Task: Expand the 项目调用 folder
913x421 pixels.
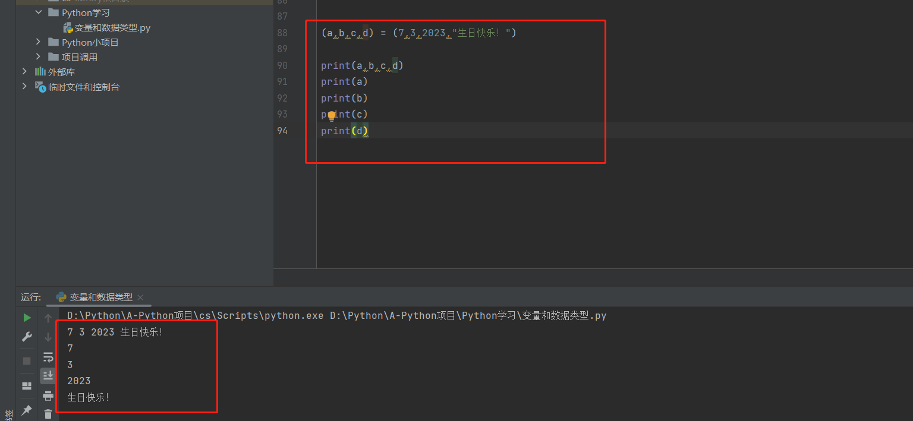Action: (x=38, y=57)
